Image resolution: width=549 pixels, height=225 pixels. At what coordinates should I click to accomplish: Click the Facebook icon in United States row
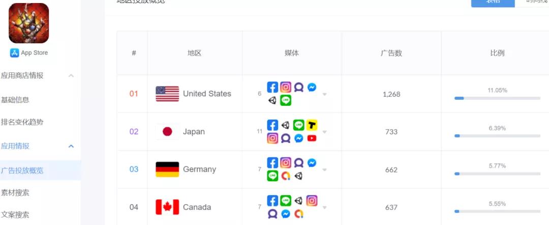point(272,88)
